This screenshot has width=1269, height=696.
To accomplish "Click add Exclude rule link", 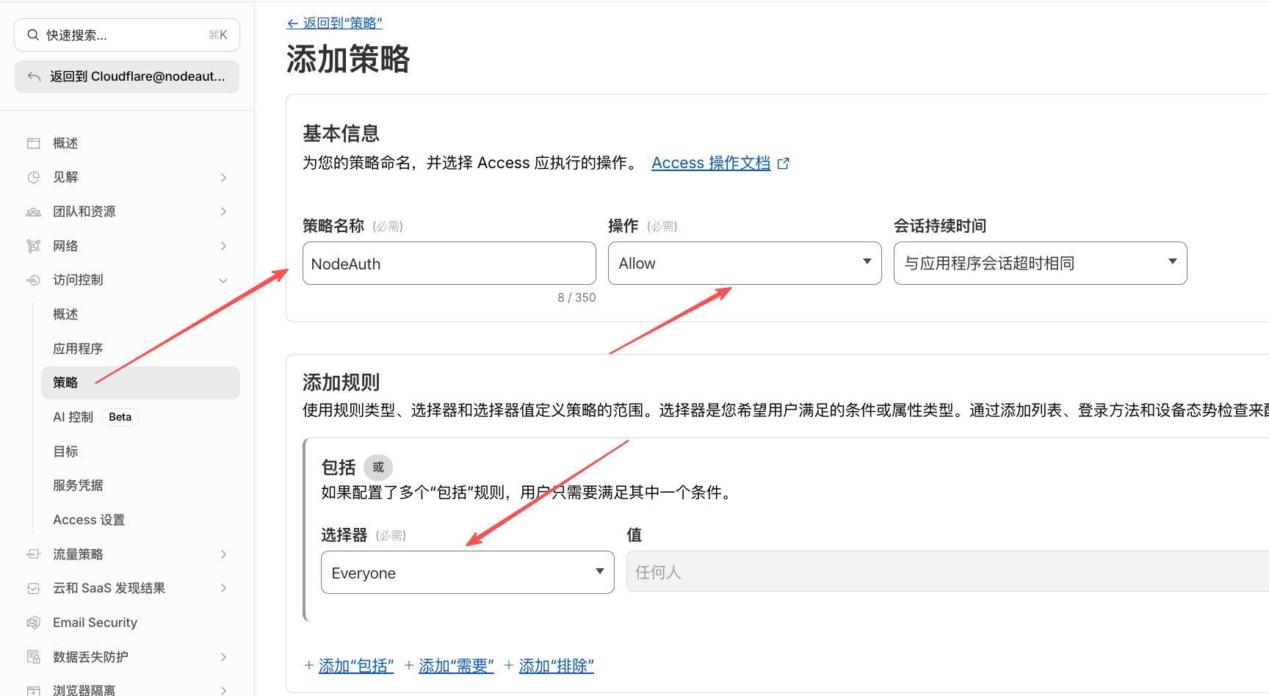I will 556,666.
